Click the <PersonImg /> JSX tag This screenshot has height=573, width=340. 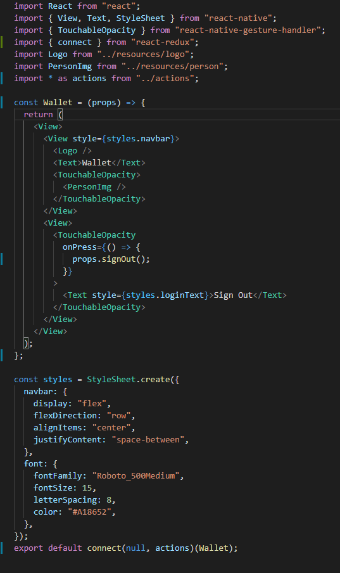click(x=94, y=187)
